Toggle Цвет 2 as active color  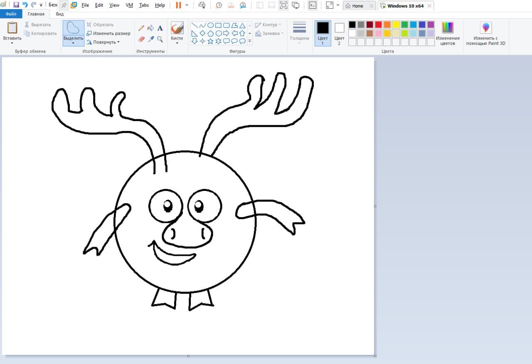click(339, 32)
